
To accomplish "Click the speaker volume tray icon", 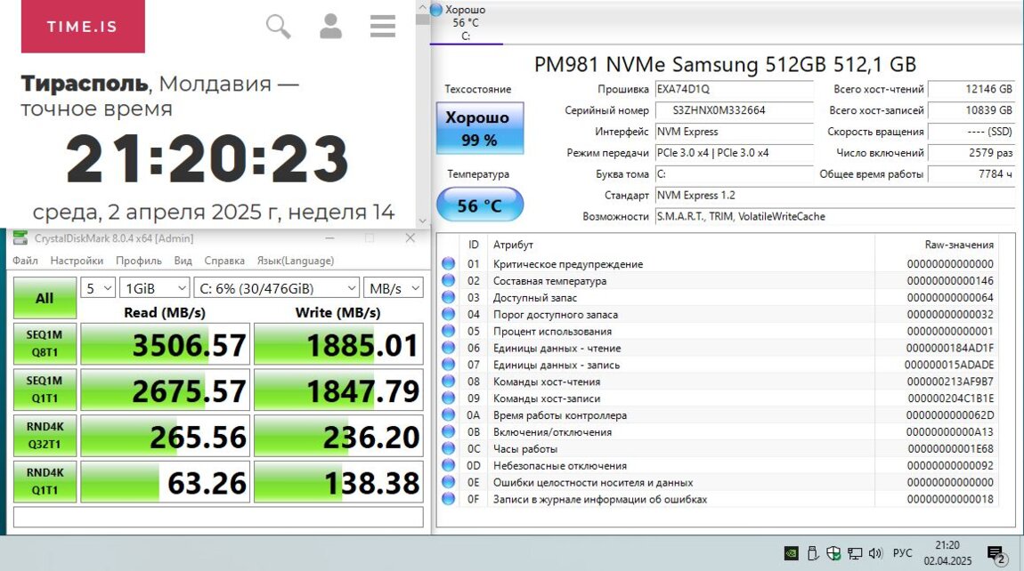I will [874, 553].
